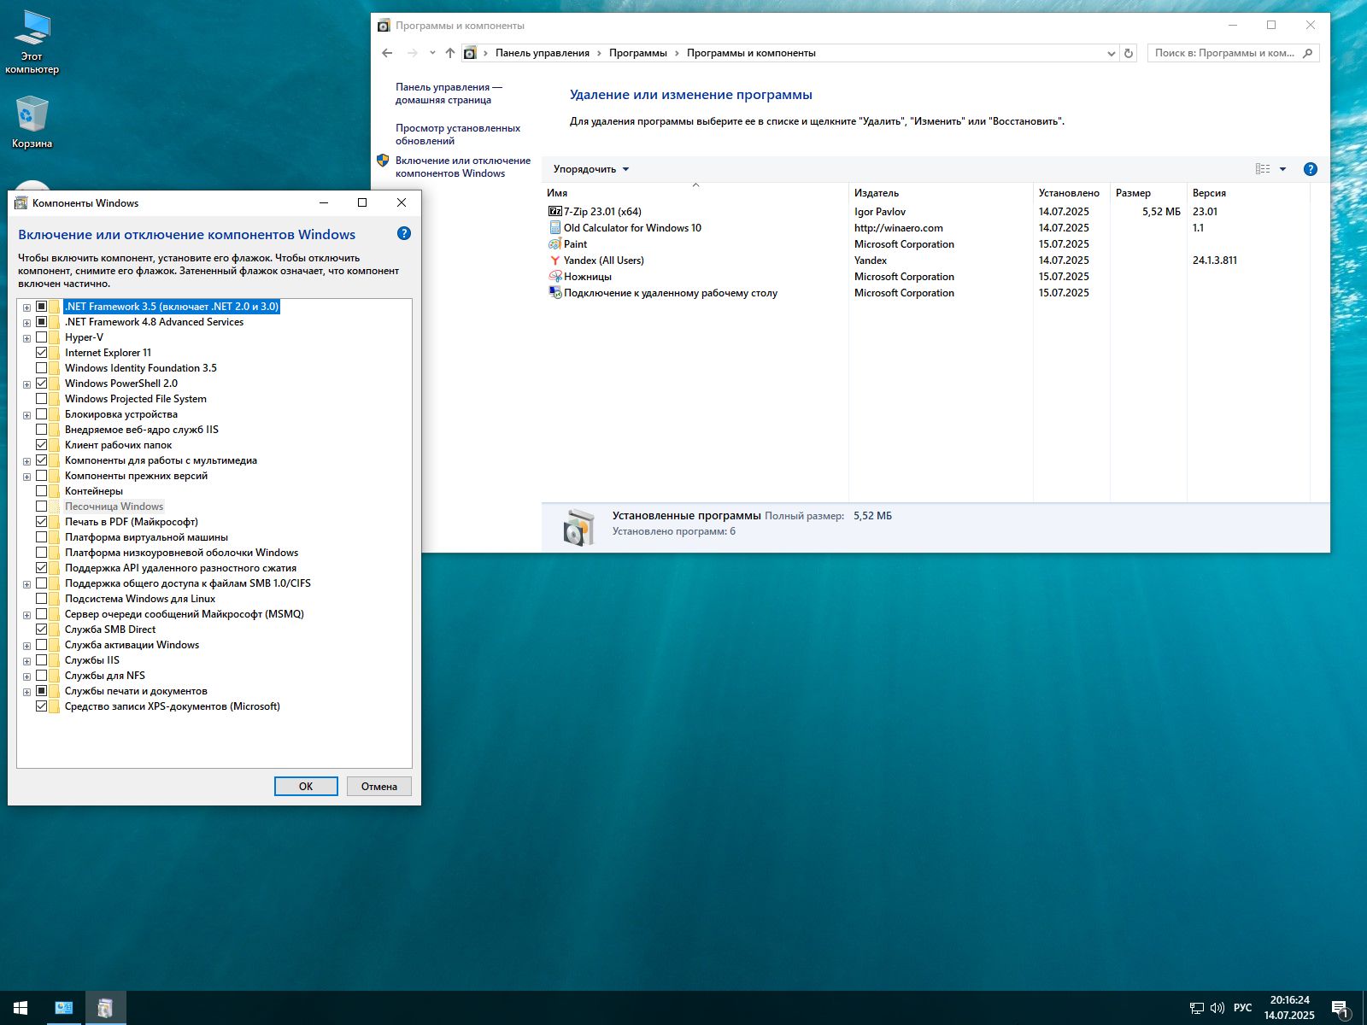Switch to Control Panel taskbar button
The height and width of the screenshot is (1025, 1367).
coord(63,1008)
